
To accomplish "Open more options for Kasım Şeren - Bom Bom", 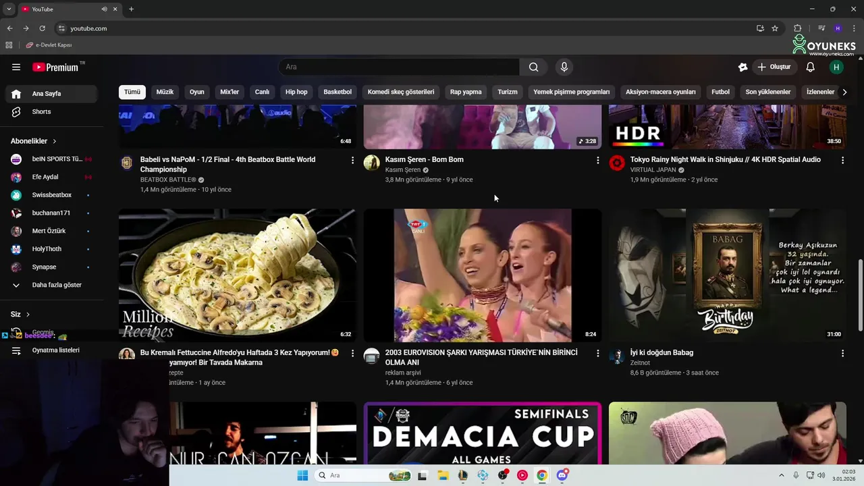I will click(x=597, y=160).
